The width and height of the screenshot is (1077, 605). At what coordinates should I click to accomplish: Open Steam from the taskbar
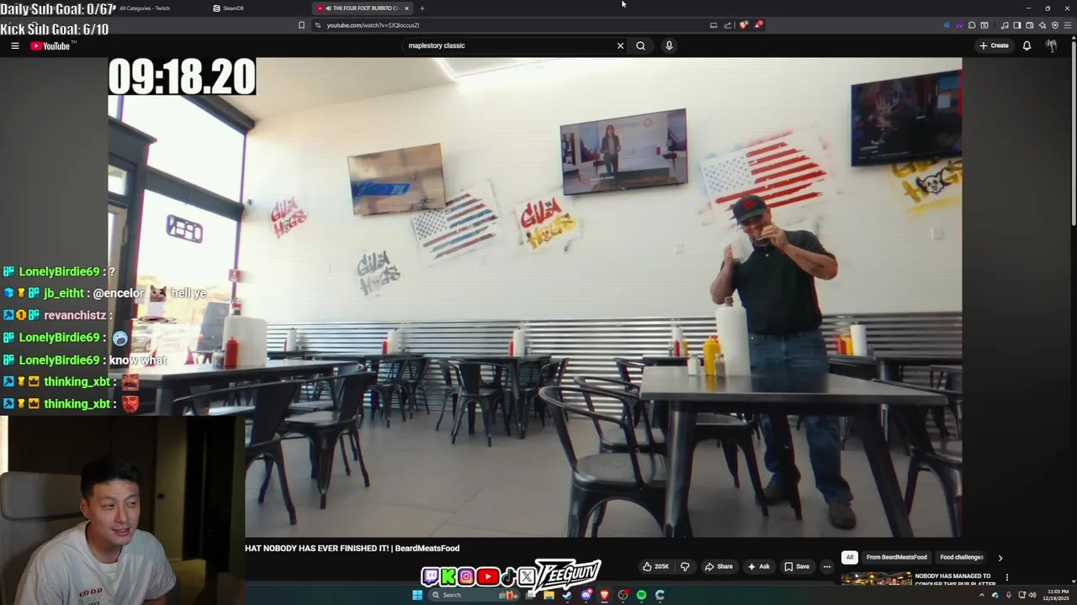pyautogui.click(x=567, y=595)
